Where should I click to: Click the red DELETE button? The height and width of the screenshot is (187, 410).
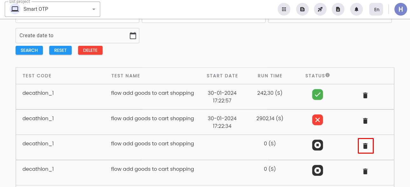point(90,50)
